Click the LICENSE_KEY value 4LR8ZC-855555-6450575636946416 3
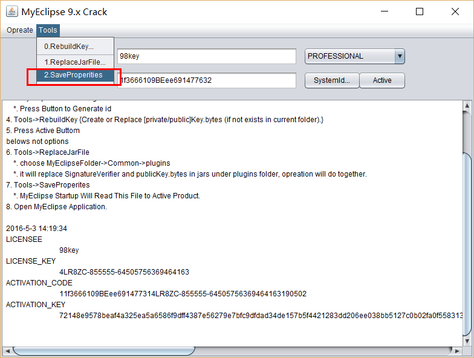Image resolution: width=474 pixels, height=358 pixels. point(124,272)
